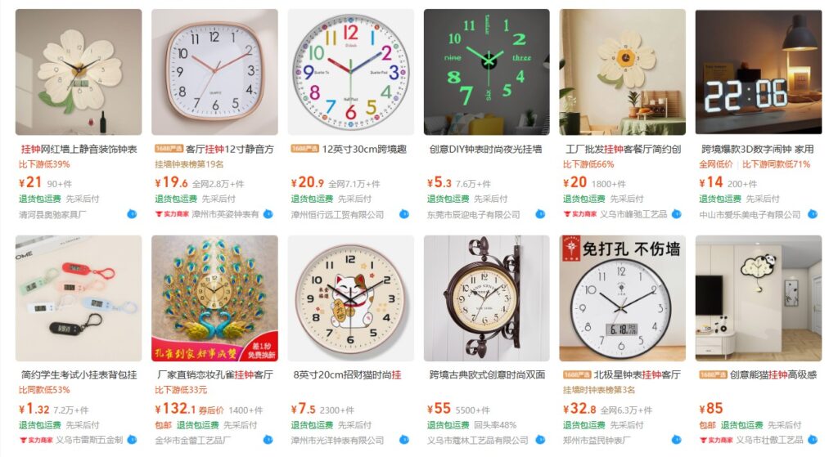Image resolution: width=838 pixels, height=457 pixels.
Task: Visit seller 漳州恒行远工贸有限公司
Action: (337, 215)
